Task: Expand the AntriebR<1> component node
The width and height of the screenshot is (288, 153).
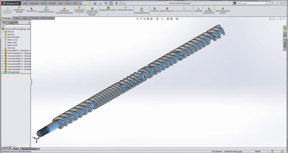Action: tap(3, 51)
